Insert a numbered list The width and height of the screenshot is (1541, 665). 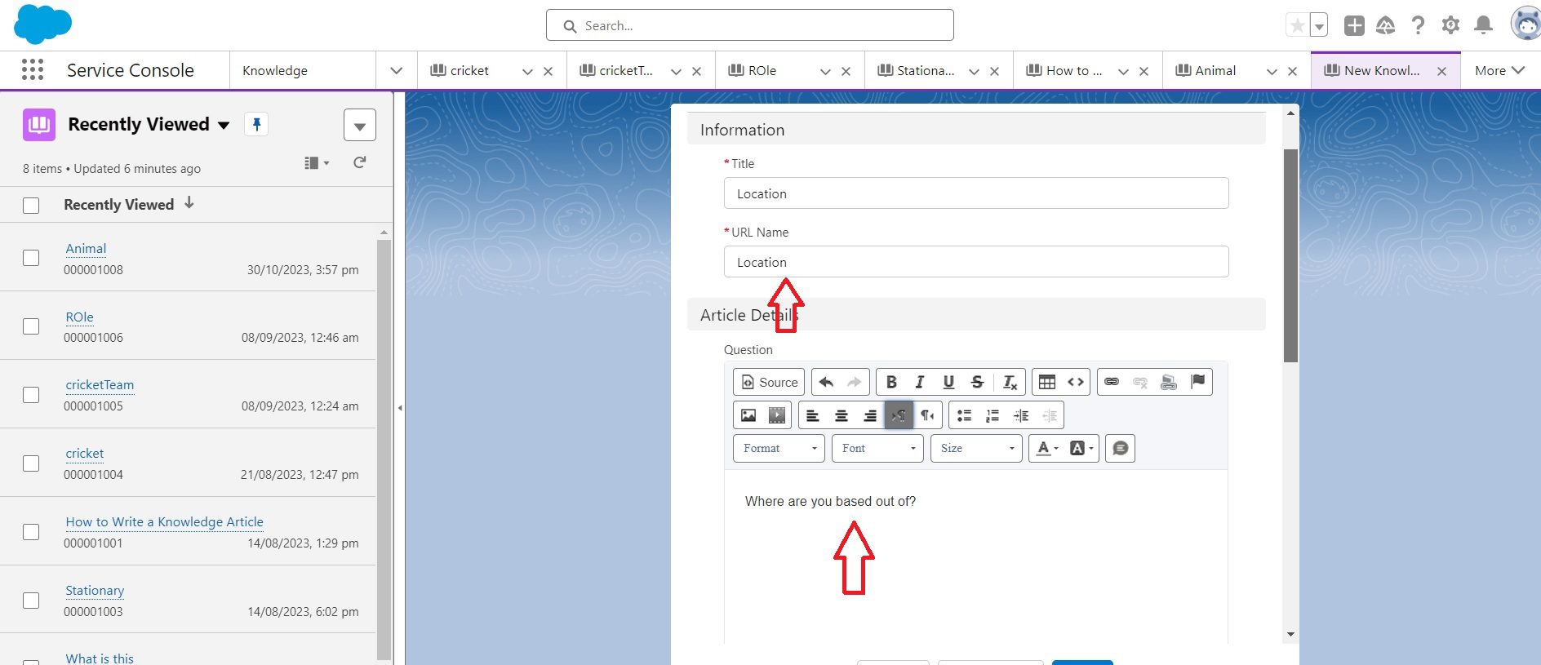point(993,415)
